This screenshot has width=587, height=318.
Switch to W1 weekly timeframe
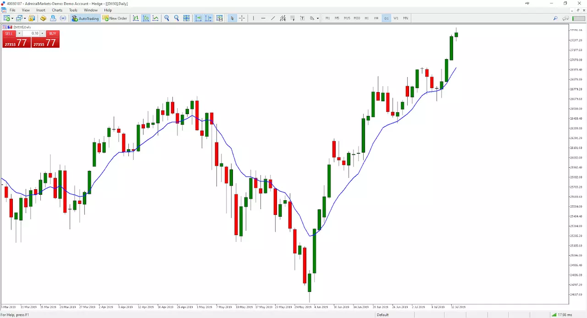[396, 18]
